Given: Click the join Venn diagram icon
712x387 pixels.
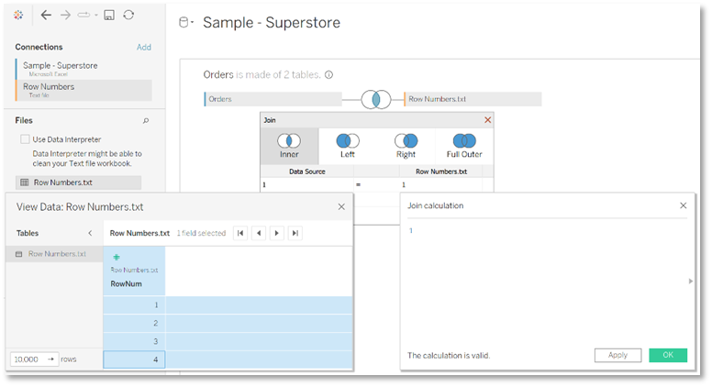Looking at the screenshot, I should [x=376, y=99].
